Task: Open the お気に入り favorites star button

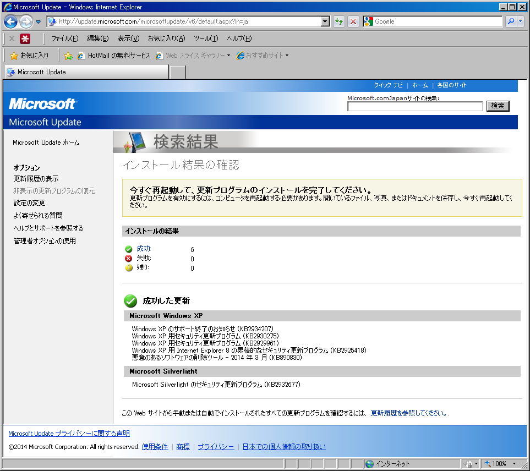Action: point(30,56)
